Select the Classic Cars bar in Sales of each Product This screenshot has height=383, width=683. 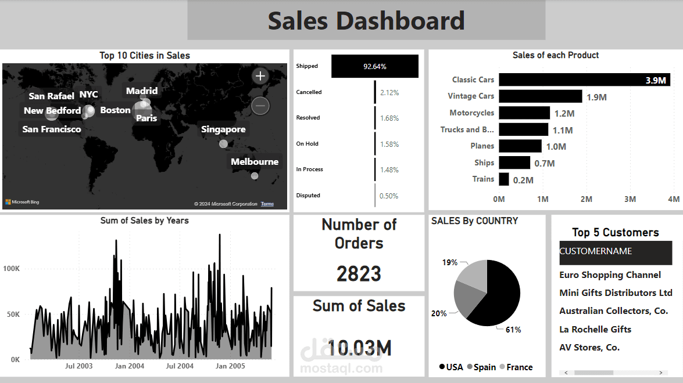[x=584, y=80]
